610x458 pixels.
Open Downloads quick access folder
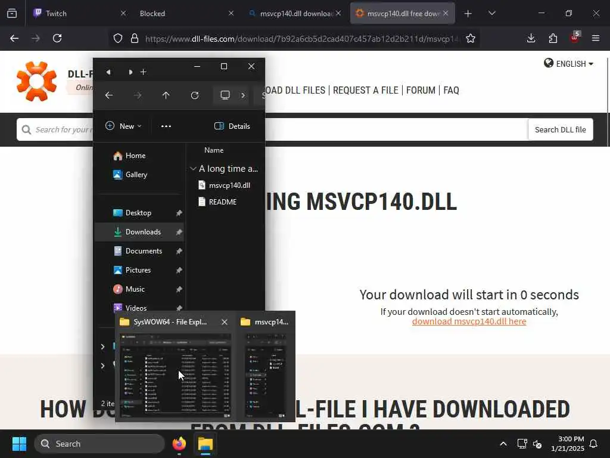click(x=139, y=232)
